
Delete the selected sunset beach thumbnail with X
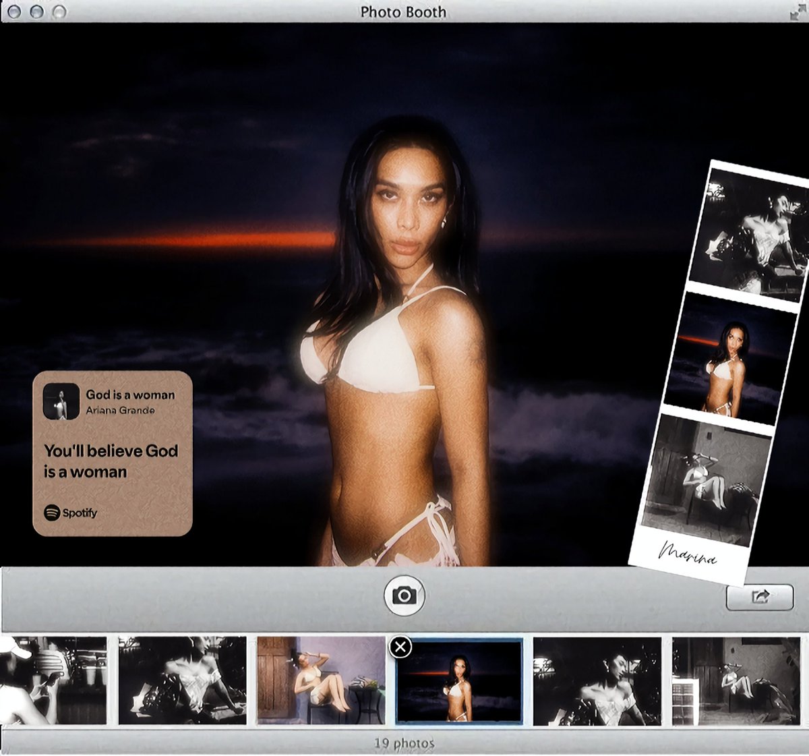click(x=400, y=647)
